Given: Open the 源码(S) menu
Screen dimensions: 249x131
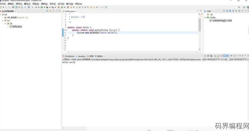Looking at the screenshot, I should coord(19,4).
